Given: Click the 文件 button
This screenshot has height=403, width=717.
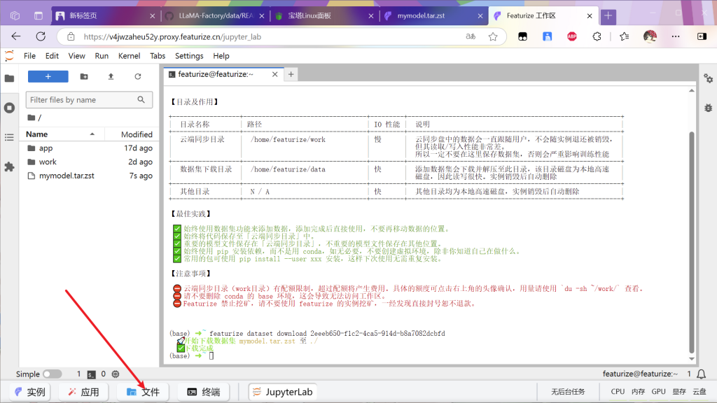Looking at the screenshot, I should click(143, 392).
